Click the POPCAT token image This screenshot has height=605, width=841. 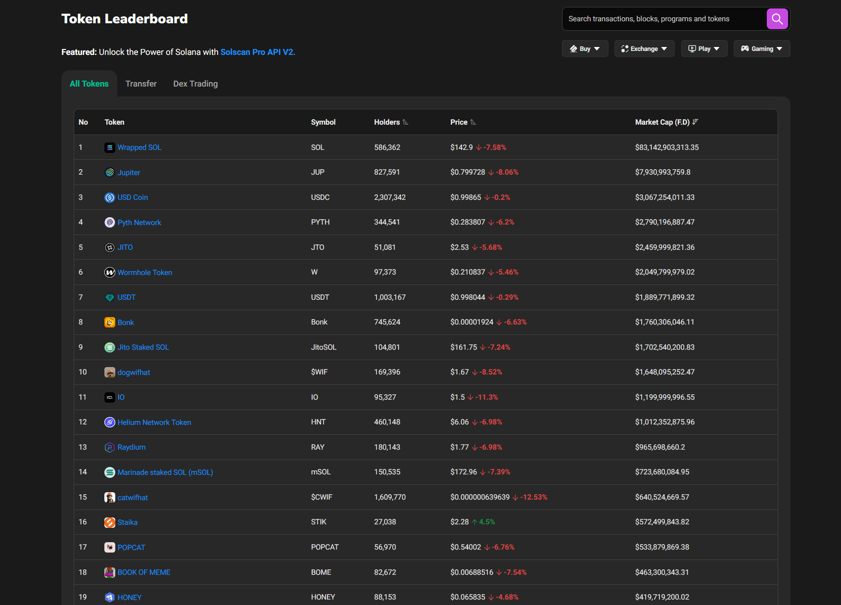pyautogui.click(x=110, y=548)
